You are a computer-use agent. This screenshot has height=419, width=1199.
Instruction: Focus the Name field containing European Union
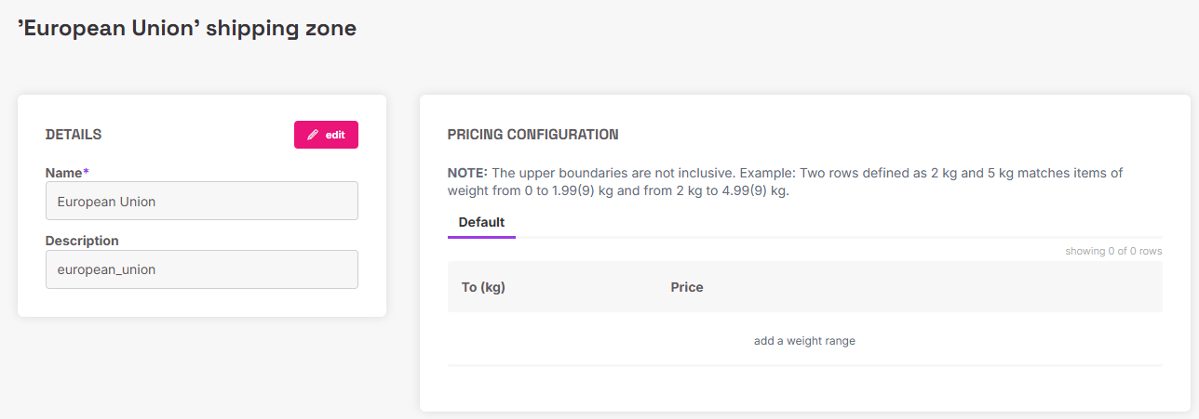pyautogui.click(x=201, y=201)
